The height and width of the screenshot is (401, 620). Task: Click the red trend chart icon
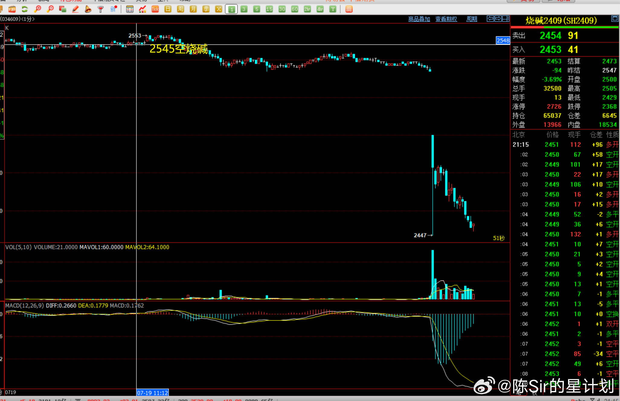[x=143, y=9]
